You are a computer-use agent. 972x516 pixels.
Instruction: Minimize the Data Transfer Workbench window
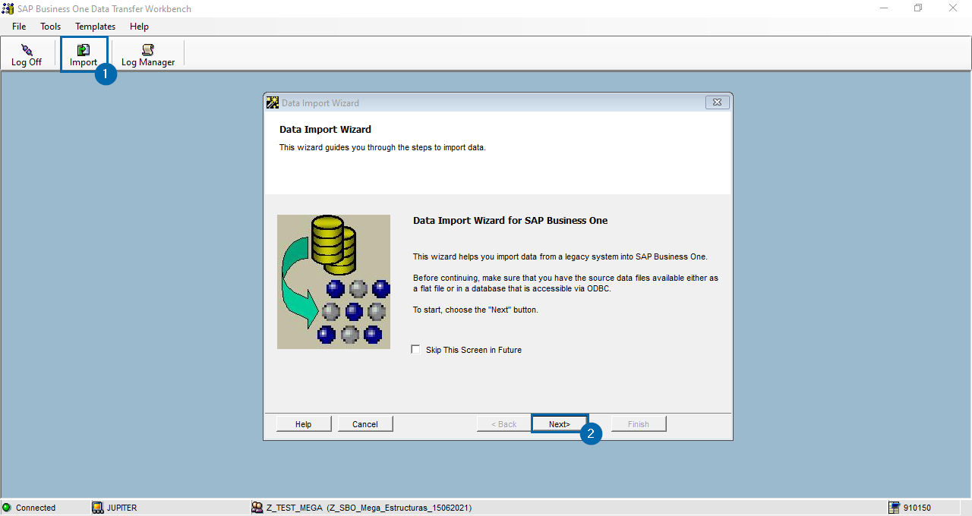tap(884, 8)
